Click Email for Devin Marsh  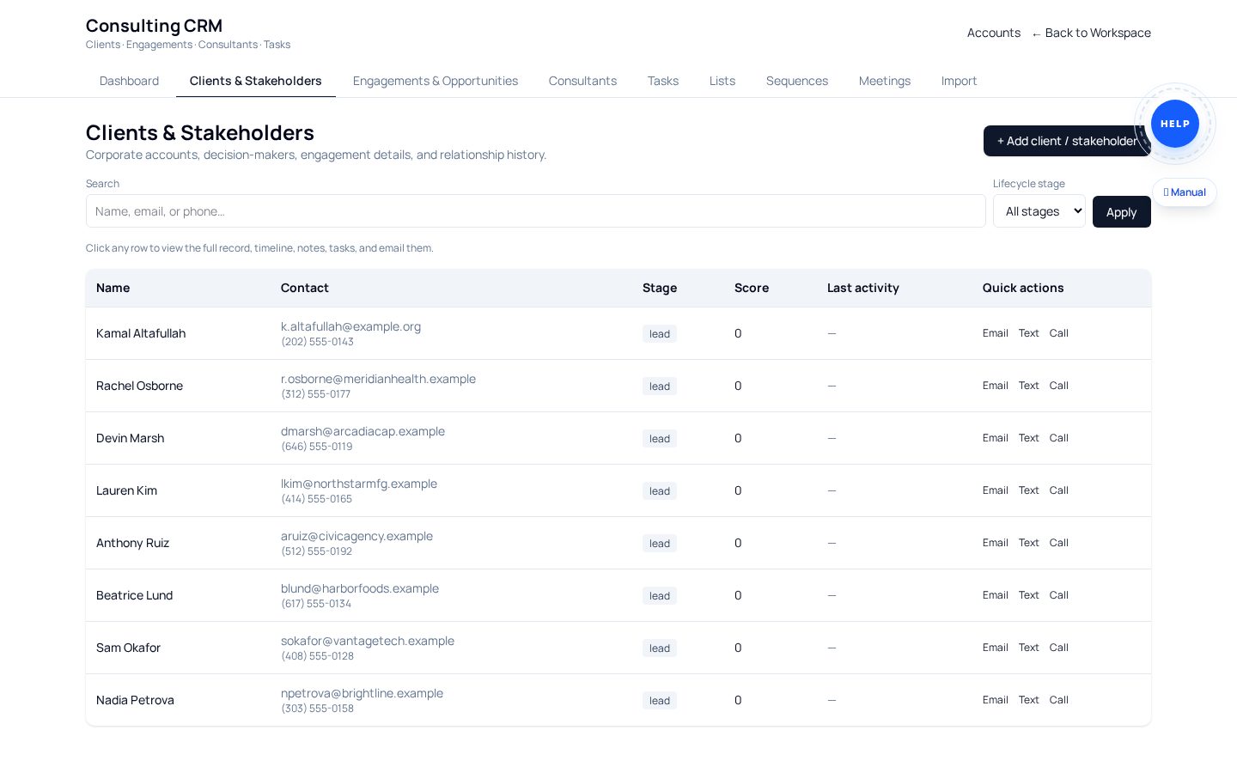(x=995, y=438)
